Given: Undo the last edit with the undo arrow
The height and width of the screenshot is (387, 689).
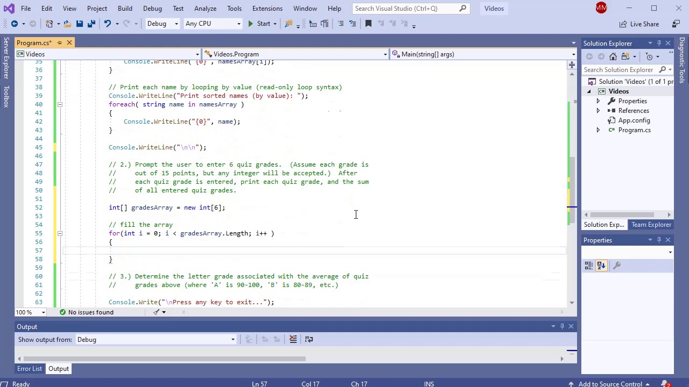Looking at the screenshot, I should tap(107, 24).
